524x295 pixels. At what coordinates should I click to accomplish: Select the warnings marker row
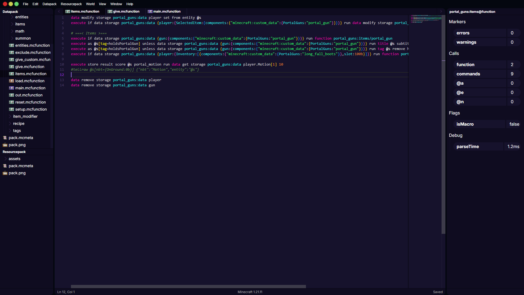point(487,42)
